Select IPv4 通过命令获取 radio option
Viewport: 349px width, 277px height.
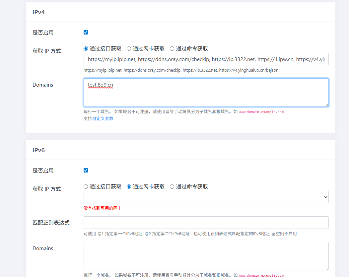[x=172, y=48]
